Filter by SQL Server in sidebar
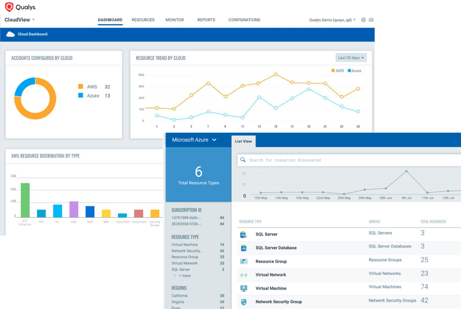 click(198, 269)
